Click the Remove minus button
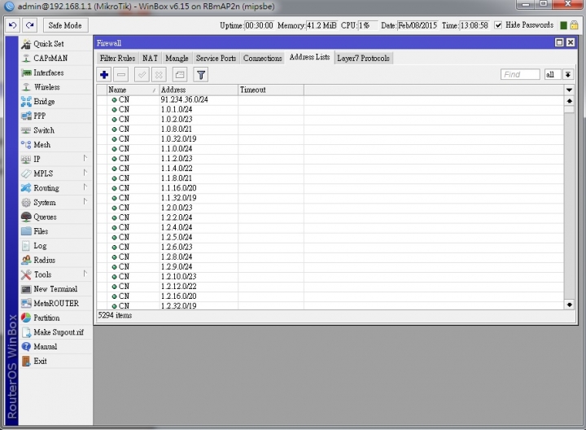Viewport: 586px width, 430px height. 121,75
